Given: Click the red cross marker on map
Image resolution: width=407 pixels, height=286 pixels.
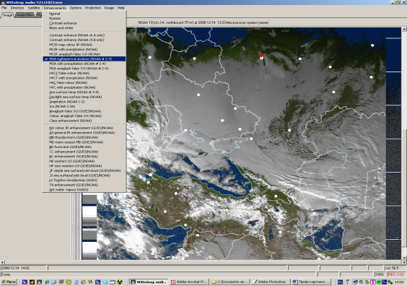Looking at the screenshot, I should [x=261, y=55].
